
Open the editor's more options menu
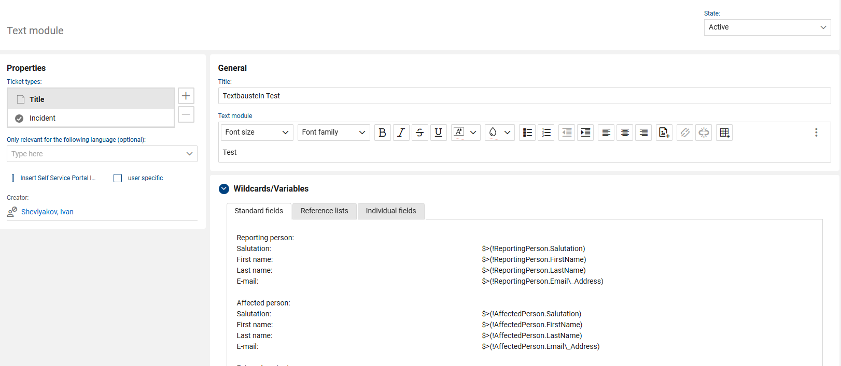point(816,133)
